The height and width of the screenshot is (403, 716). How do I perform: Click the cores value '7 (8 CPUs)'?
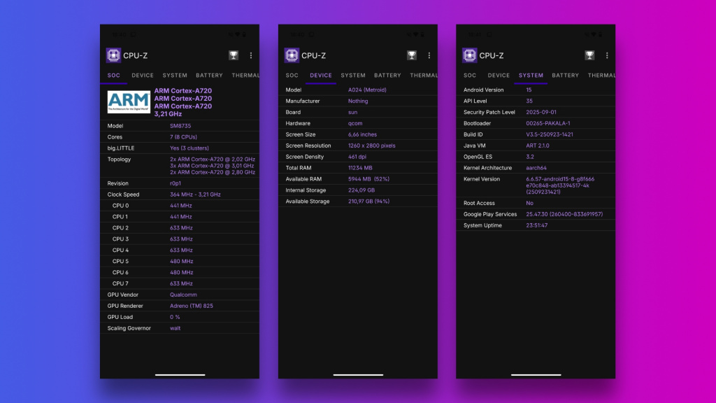pyautogui.click(x=184, y=137)
